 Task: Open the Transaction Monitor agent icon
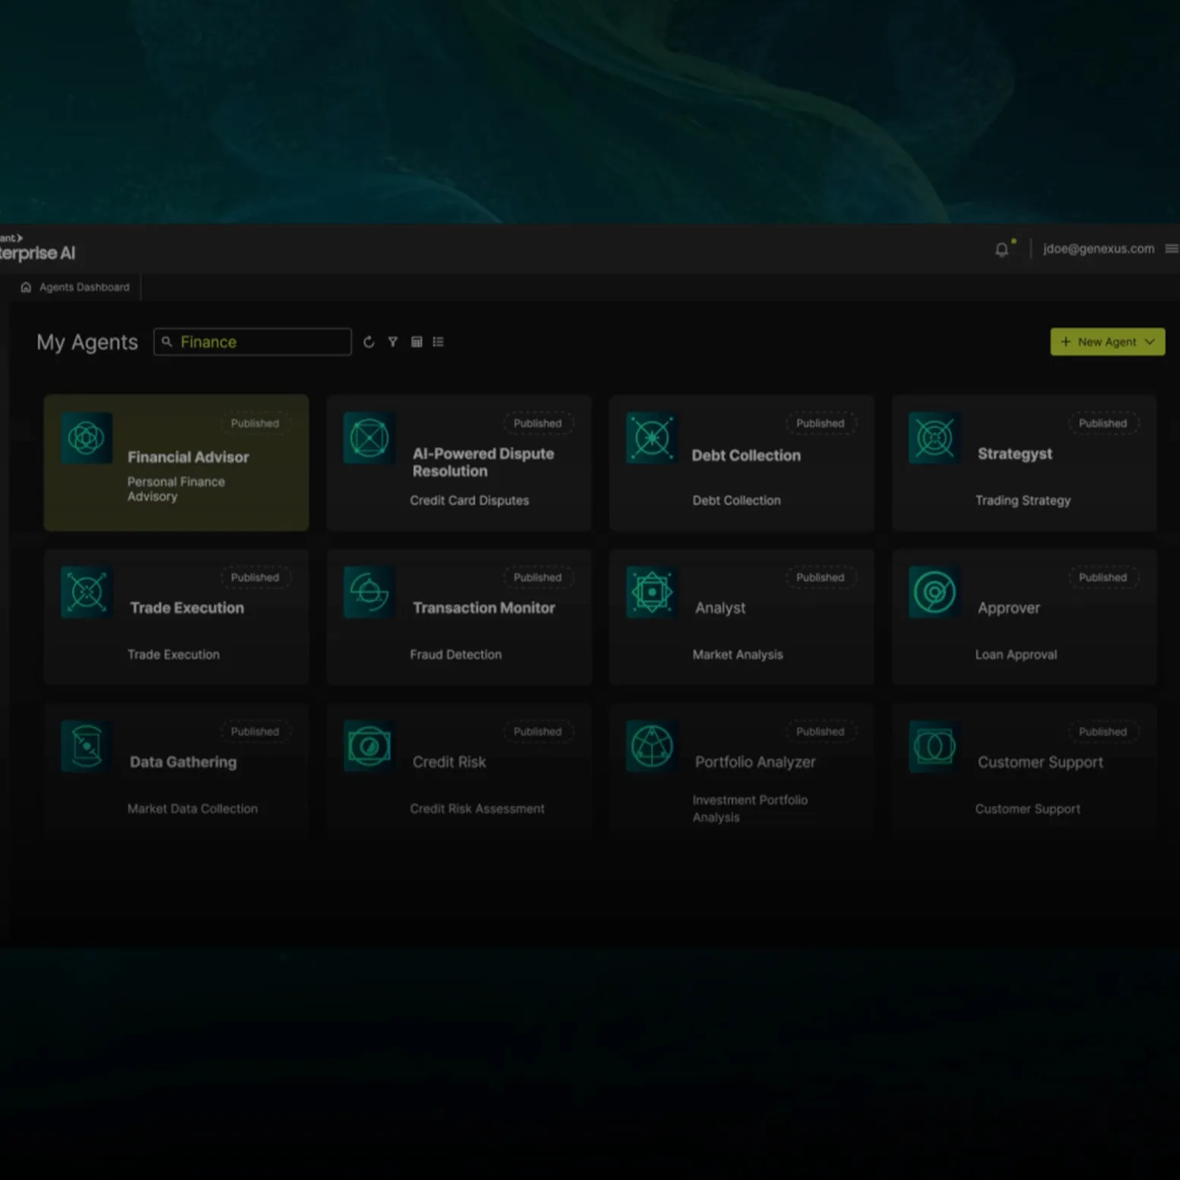369,592
